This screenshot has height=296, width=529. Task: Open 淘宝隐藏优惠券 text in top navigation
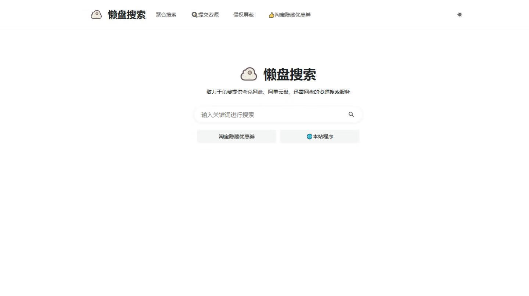[293, 15]
